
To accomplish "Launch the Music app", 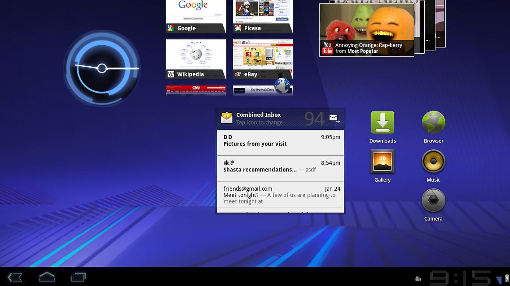I will [x=433, y=166].
